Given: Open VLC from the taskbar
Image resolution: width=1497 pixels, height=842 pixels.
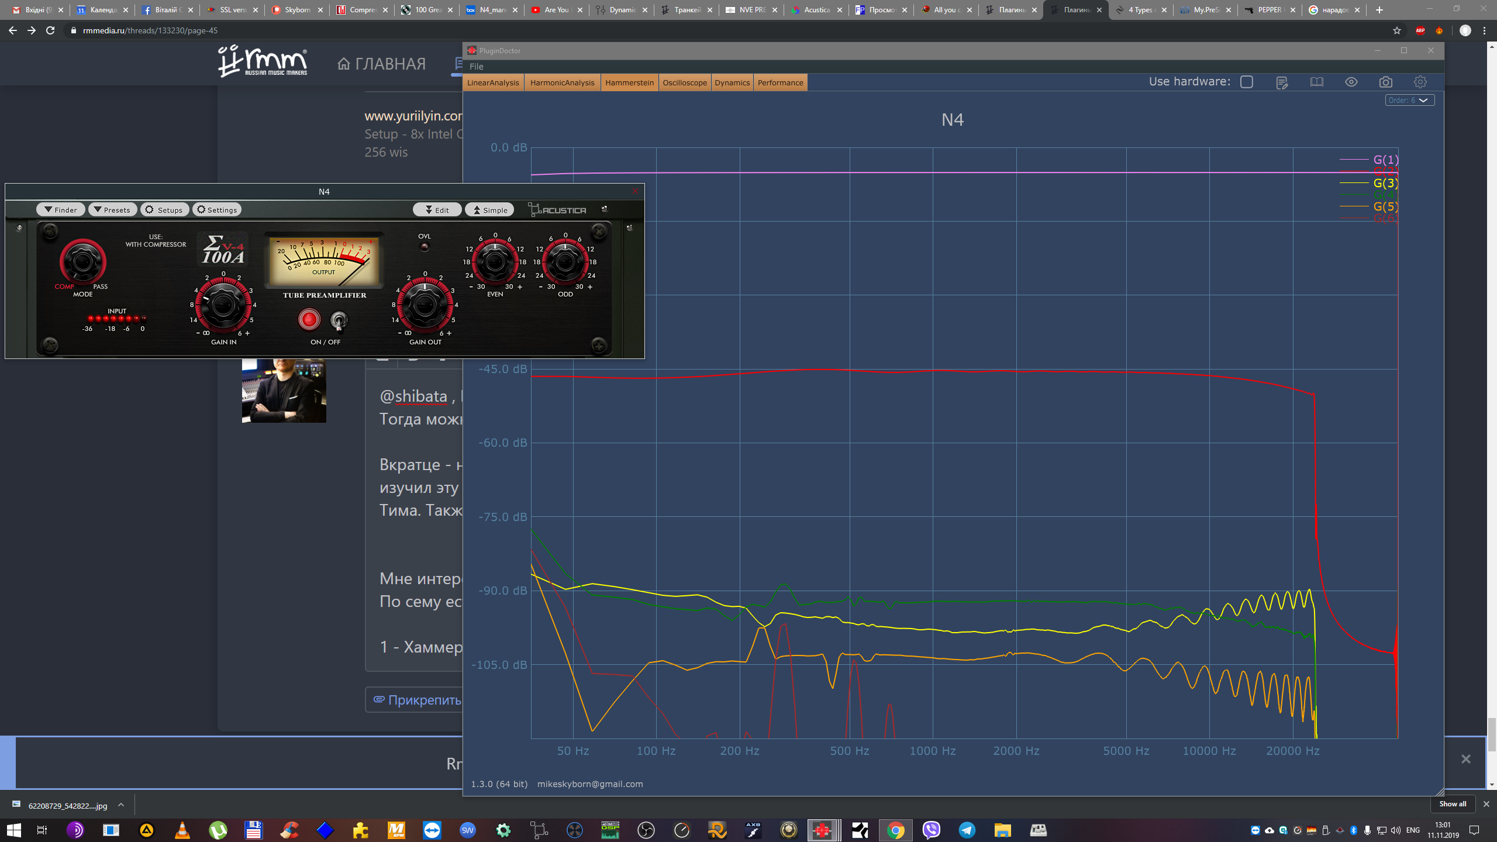Looking at the screenshot, I should [182, 830].
